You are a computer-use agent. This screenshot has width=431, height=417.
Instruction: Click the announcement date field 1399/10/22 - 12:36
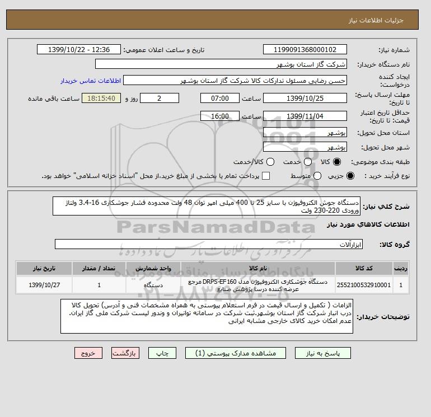point(79,49)
